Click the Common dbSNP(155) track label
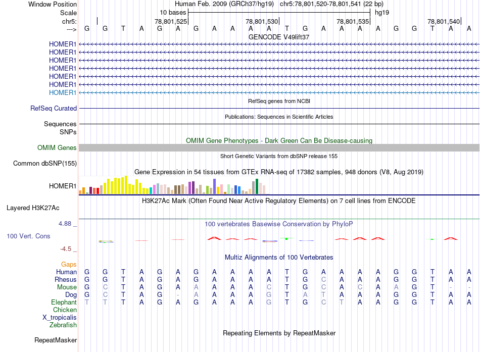The image size is (480, 352). point(45,164)
